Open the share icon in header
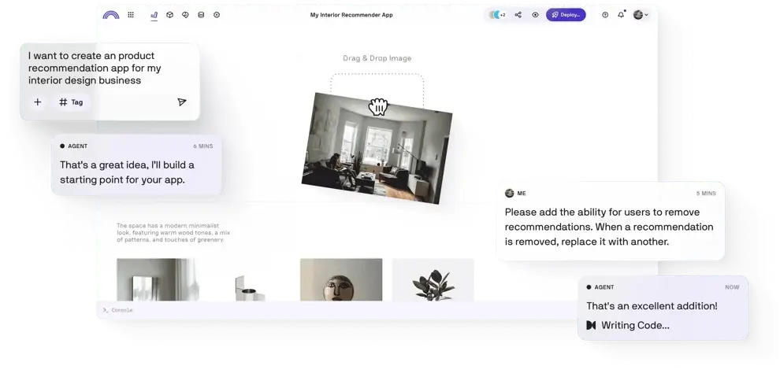Image resolution: width=780 pixels, height=377 pixels. pos(518,15)
